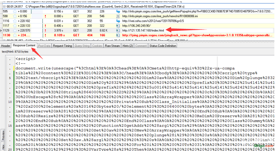Star the request row 598
Viewport: 275px width, 151px height.
15,16
